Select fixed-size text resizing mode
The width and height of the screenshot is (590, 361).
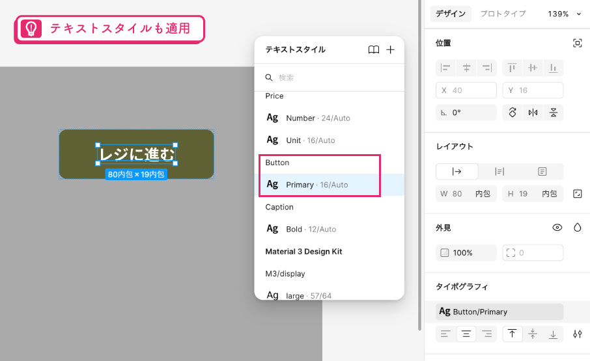[542, 171]
